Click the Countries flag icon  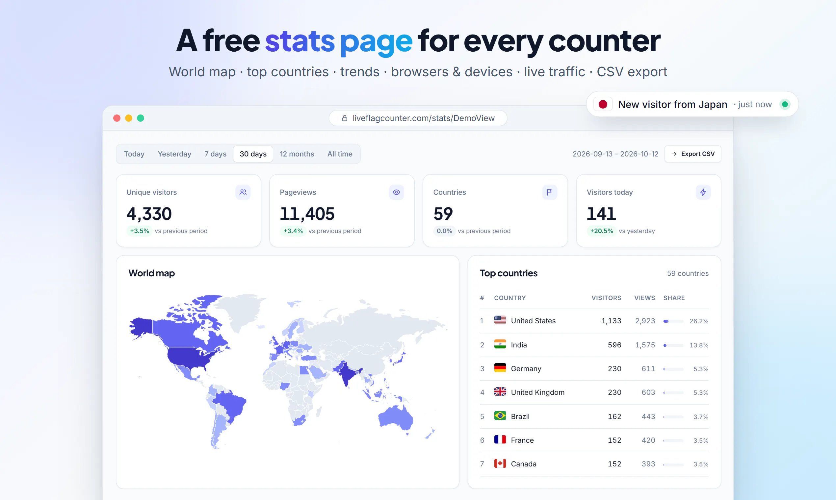coord(549,192)
